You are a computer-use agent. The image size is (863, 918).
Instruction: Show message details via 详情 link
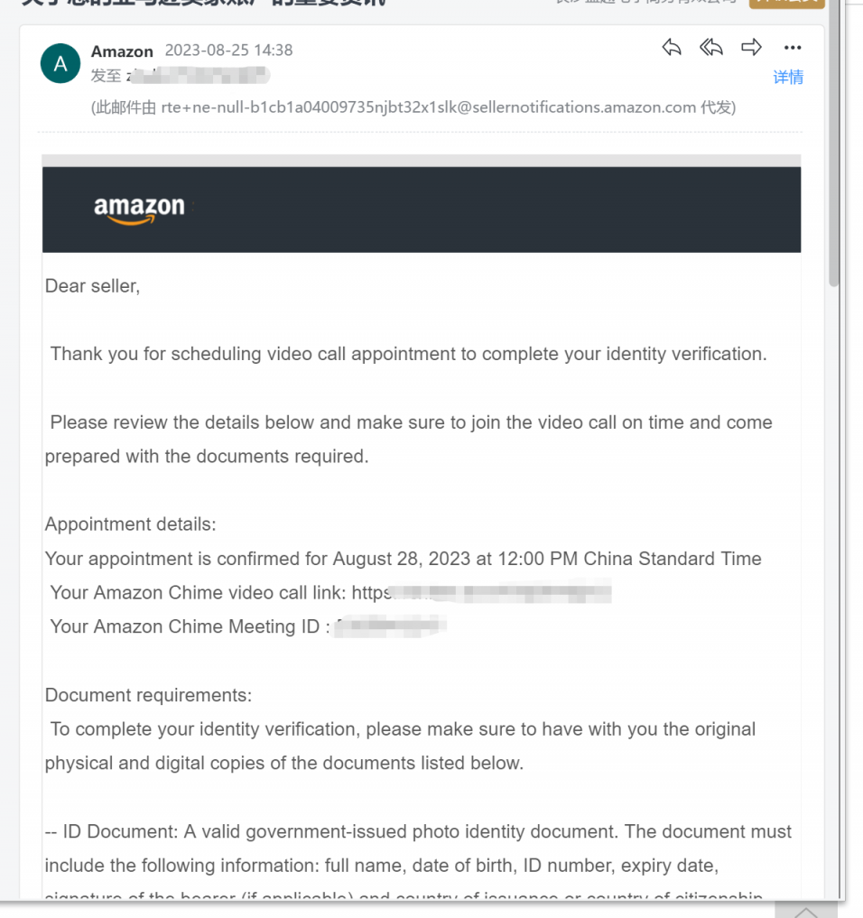coord(788,77)
